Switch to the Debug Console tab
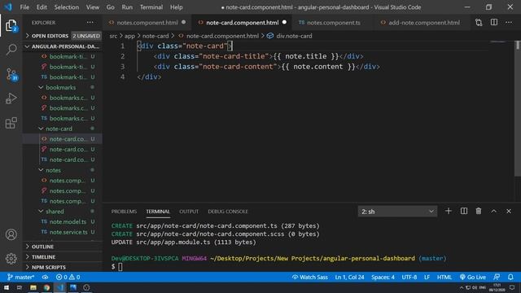 [228, 212]
